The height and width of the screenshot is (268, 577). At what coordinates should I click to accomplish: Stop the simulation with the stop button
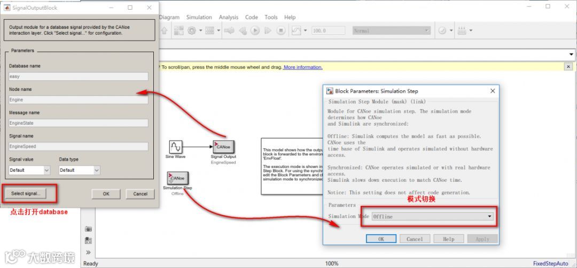coord(281,31)
